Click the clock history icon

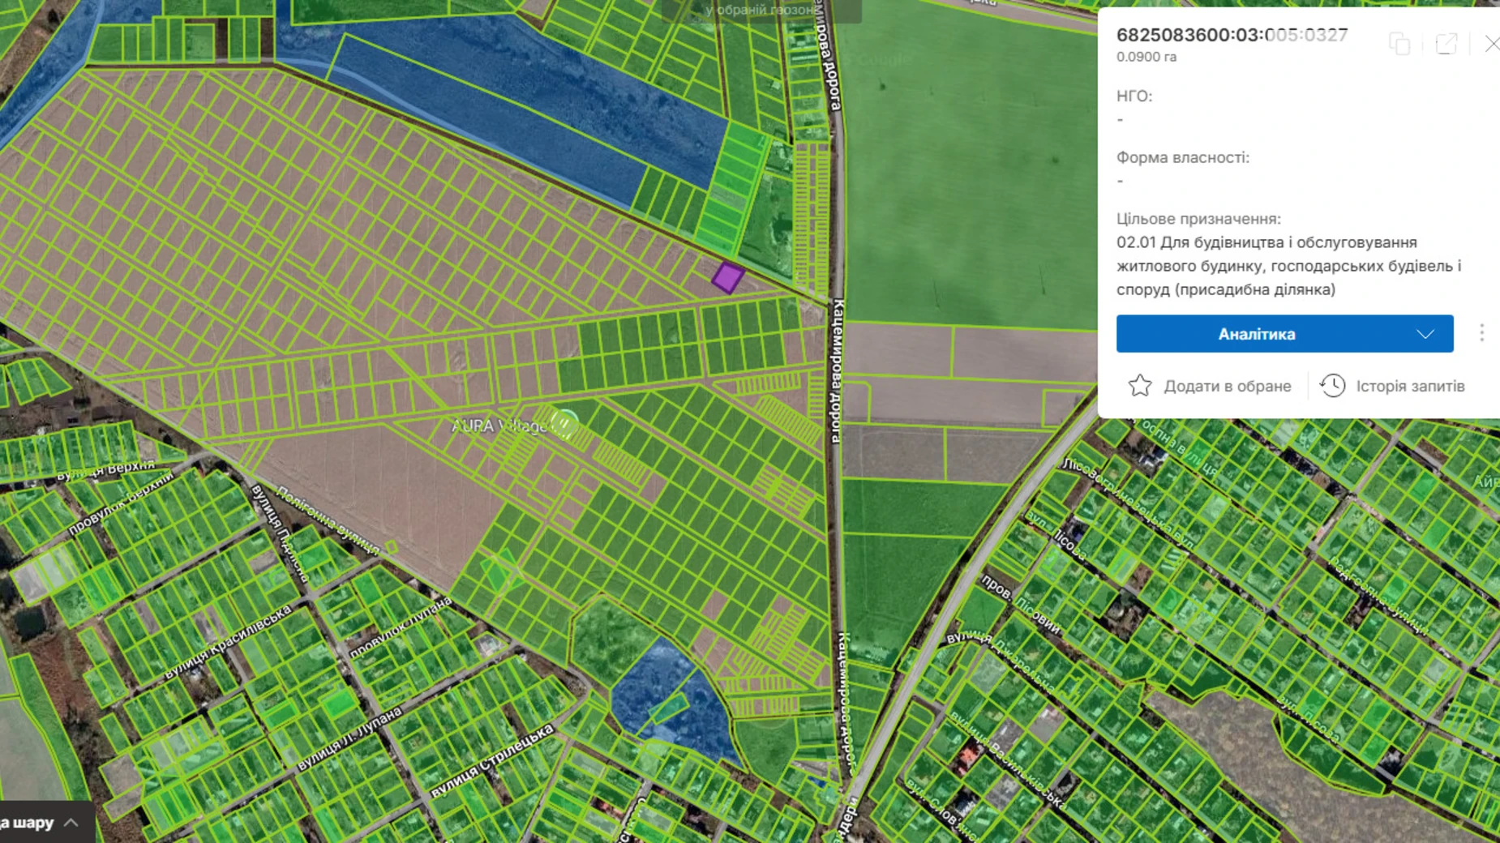pyautogui.click(x=1332, y=386)
